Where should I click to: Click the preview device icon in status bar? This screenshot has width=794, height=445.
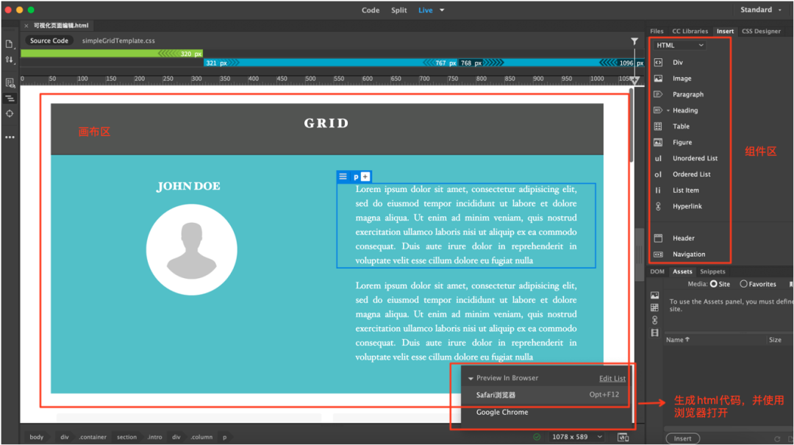click(x=623, y=437)
